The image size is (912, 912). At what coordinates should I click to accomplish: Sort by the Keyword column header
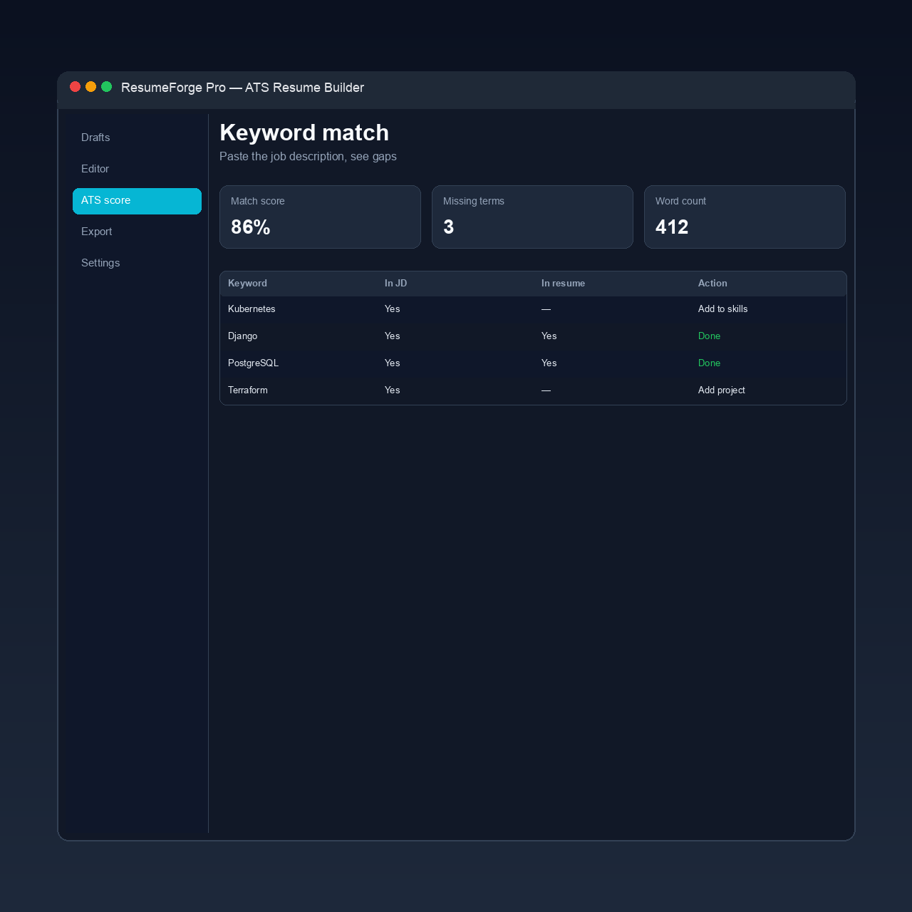click(x=247, y=284)
